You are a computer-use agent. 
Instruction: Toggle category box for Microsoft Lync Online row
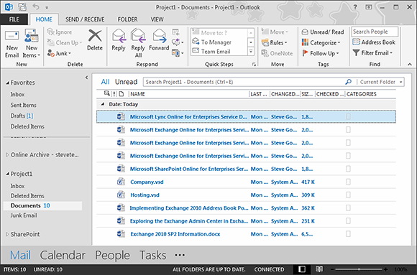click(x=348, y=116)
